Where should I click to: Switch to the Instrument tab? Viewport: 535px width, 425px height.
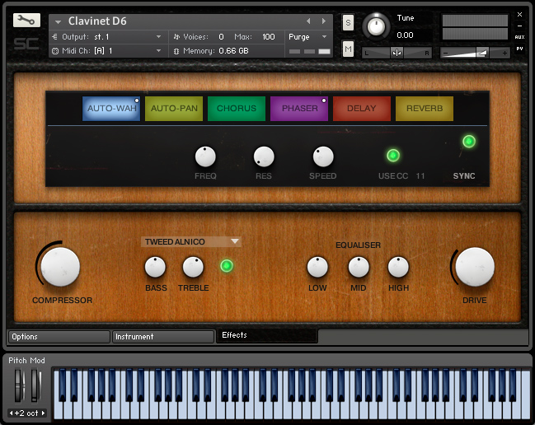[x=163, y=337]
